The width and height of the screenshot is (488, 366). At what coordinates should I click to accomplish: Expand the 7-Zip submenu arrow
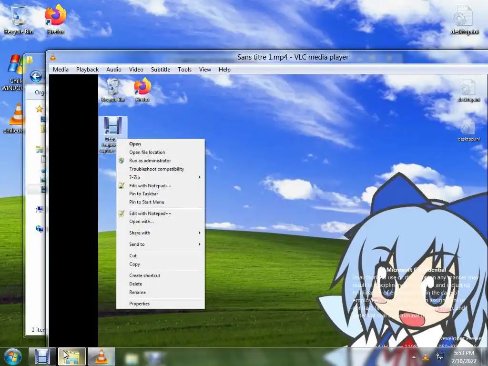click(200, 177)
